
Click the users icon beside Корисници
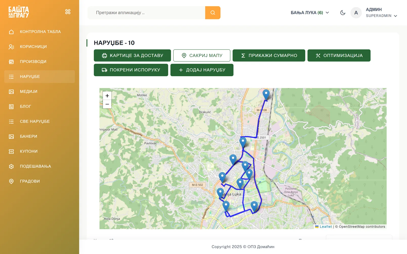(11, 47)
